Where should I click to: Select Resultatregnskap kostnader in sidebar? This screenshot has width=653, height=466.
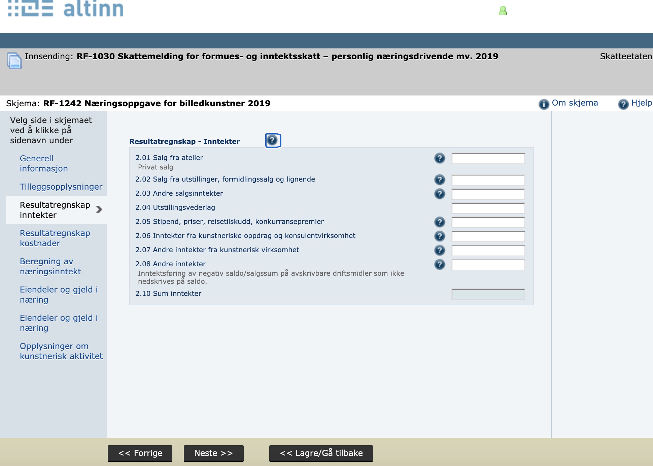55,238
